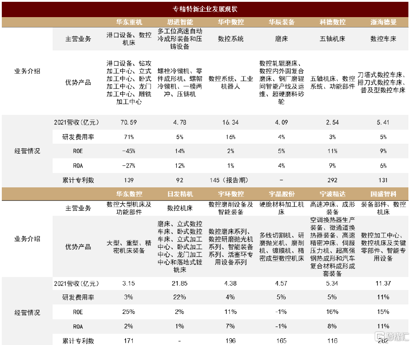Click revenue value 5.41
Viewport: 412px width, 345px height.
pos(383,123)
